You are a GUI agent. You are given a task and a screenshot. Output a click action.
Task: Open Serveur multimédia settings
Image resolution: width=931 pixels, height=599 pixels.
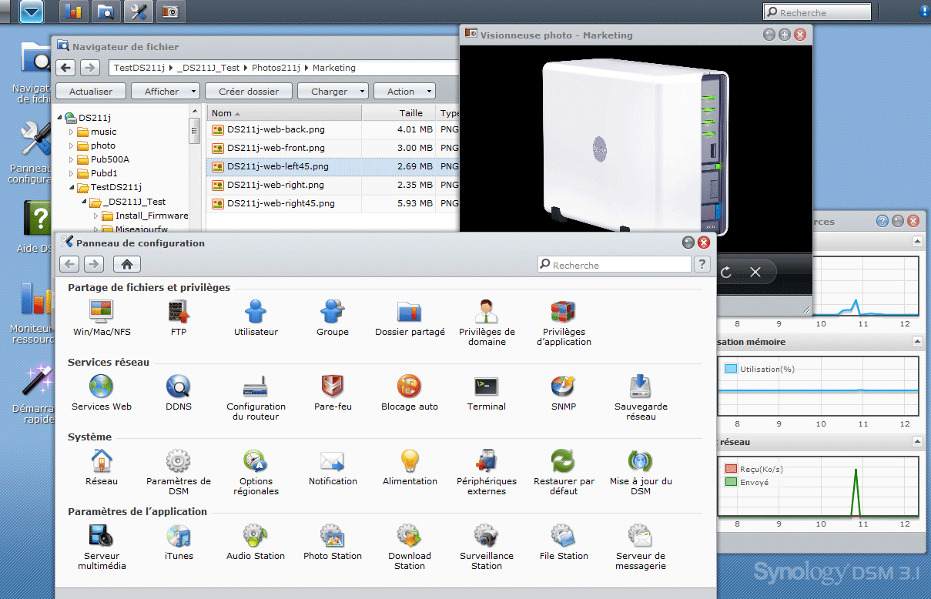click(x=101, y=547)
